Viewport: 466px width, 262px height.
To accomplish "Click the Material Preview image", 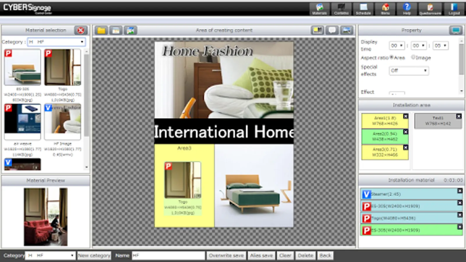I will click(x=46, y=217).
